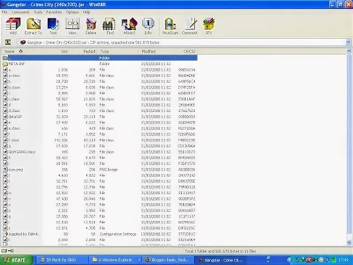Switch to the first taskbar window button
Viewport: 353px width, 265px height.
coord(62,260)
